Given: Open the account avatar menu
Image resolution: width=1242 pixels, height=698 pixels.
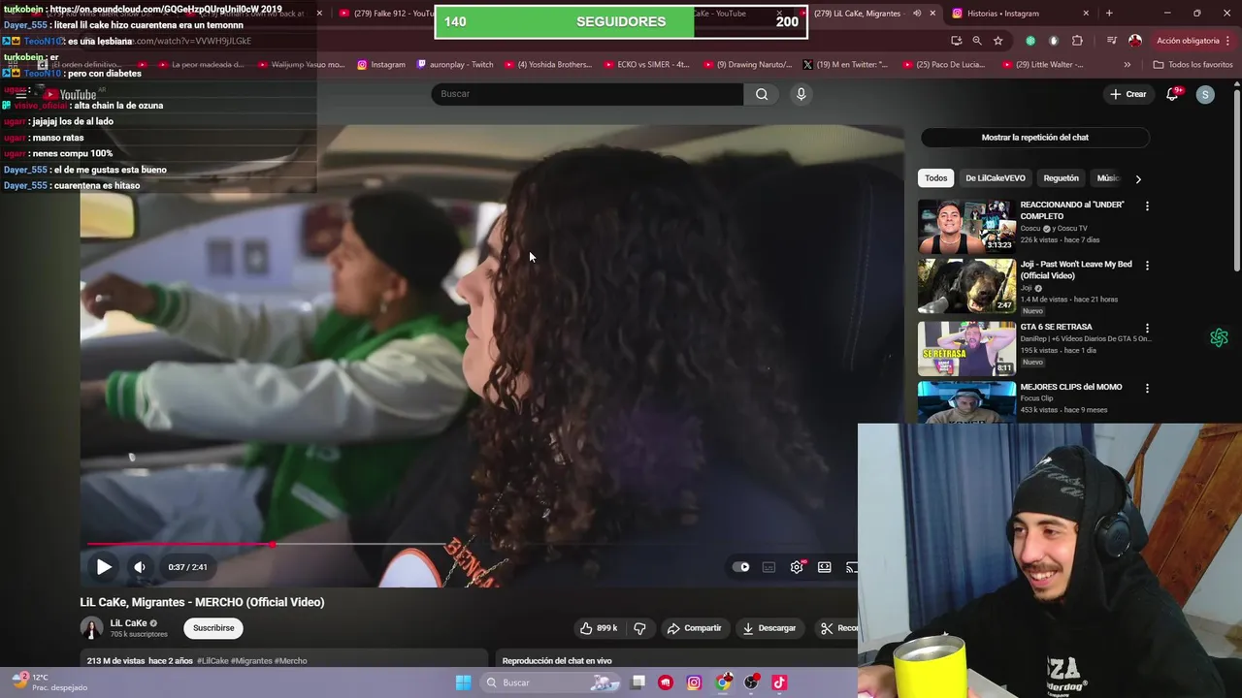Looking at the screenshot, I should [x=1205, y=94].
